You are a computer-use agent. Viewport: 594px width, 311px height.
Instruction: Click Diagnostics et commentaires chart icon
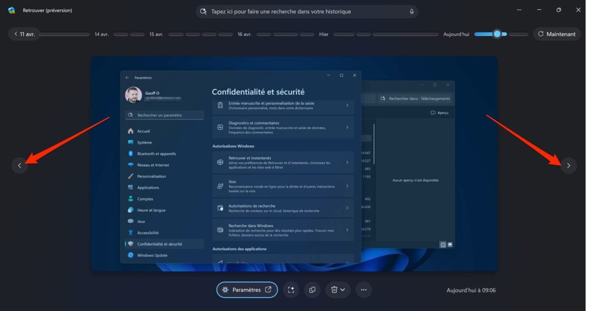click(x=220, y=127)
